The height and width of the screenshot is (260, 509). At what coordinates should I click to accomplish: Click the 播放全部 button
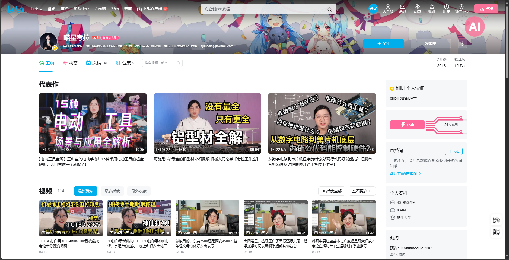(x=332, y=191)
